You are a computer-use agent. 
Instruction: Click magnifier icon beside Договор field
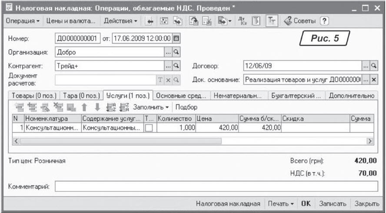tap(373, 66)
